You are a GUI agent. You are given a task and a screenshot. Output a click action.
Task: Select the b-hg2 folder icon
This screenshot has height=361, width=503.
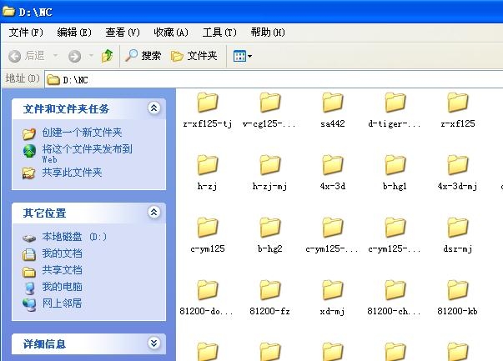(x=269, y=228)
